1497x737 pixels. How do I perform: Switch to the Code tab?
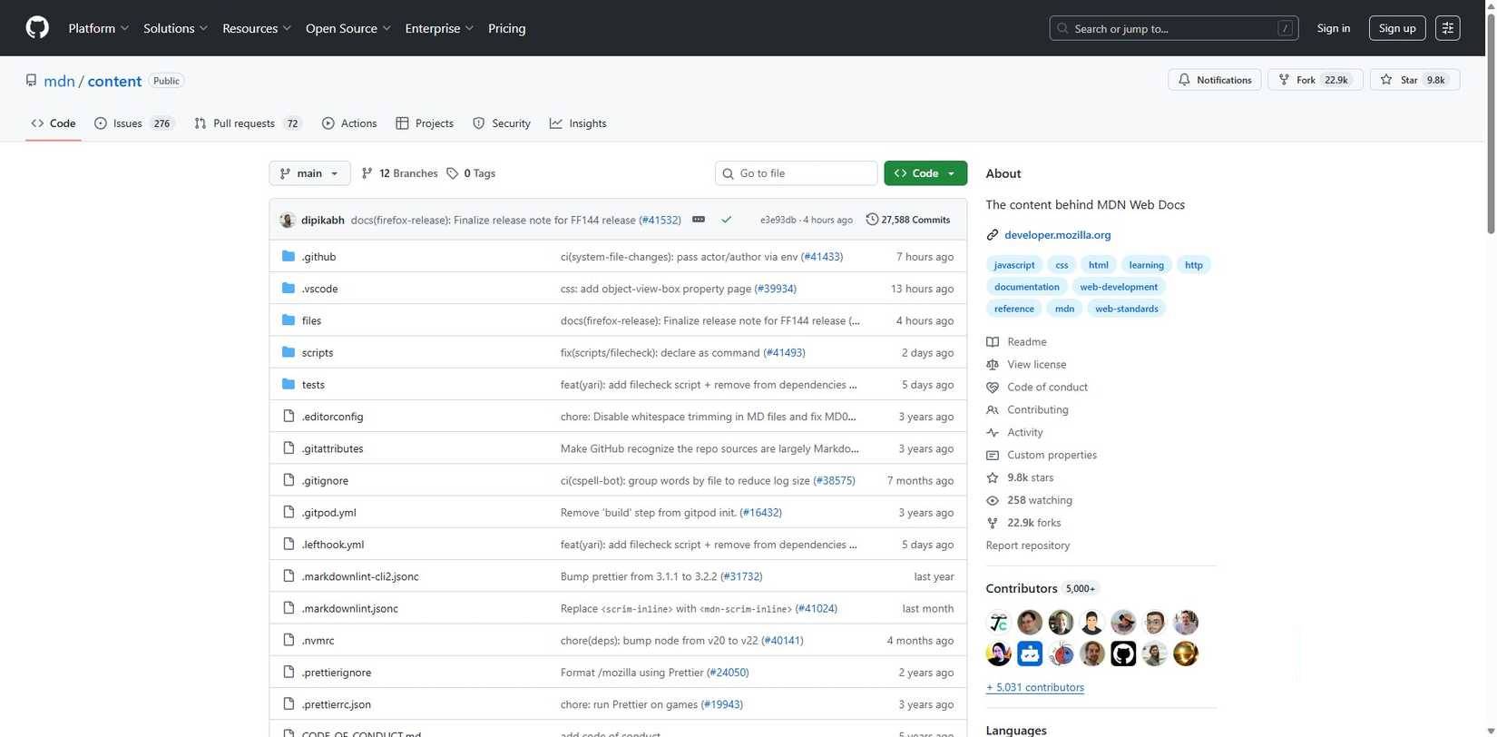click(54, 123)
